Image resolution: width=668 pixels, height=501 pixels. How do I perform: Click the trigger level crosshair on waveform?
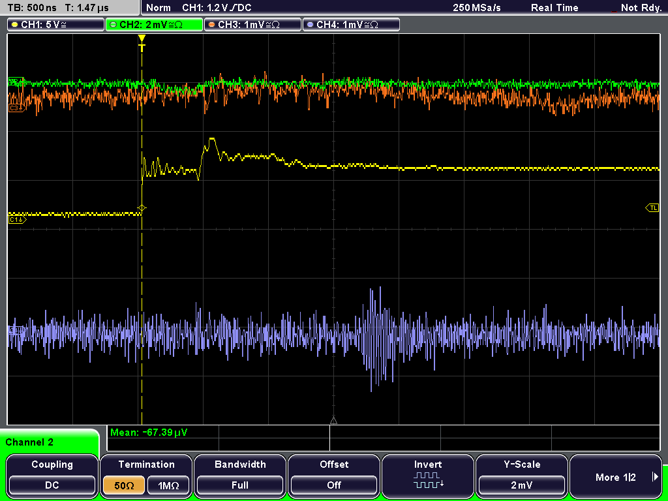pos(142,208)
